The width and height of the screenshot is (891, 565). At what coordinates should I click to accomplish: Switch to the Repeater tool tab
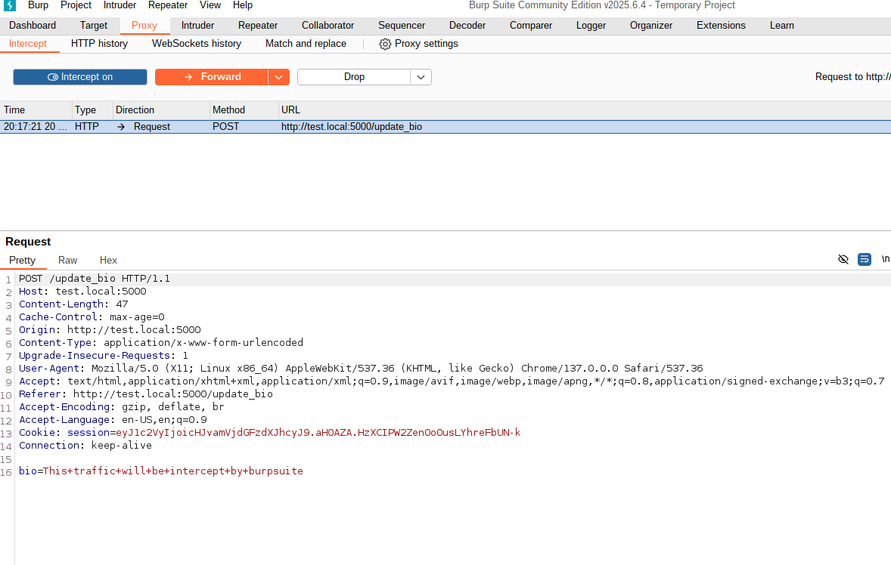click(258, 26)
